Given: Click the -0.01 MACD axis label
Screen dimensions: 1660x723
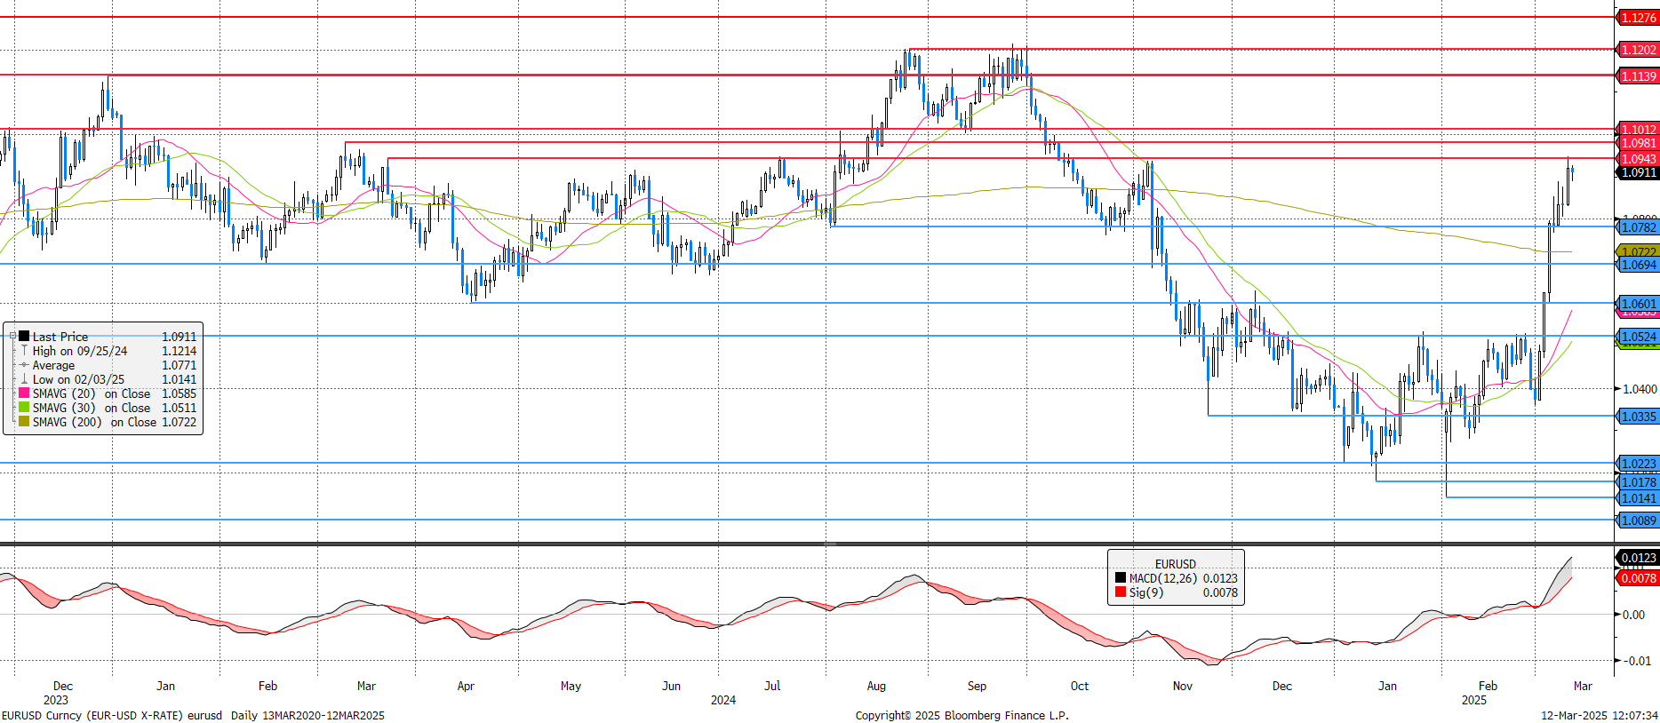Looking at the screenshot, I should coord(1637,661).
